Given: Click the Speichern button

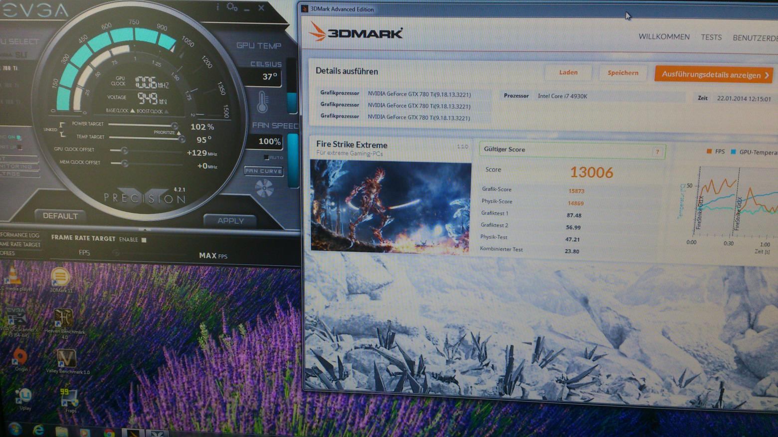Looking at the screenshot, I should coord(623,73).
